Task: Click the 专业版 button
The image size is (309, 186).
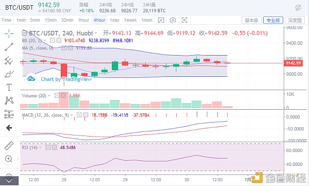Action: pyautogui.click(x=273, y=20)
